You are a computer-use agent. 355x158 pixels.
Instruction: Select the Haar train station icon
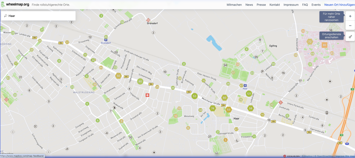(x=245, y=85)
